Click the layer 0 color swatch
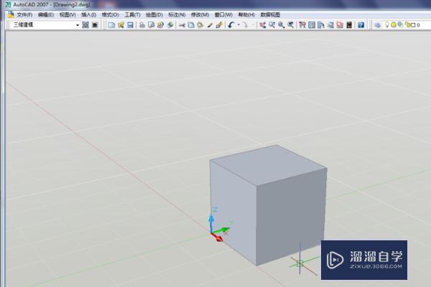 pos(413,25)
